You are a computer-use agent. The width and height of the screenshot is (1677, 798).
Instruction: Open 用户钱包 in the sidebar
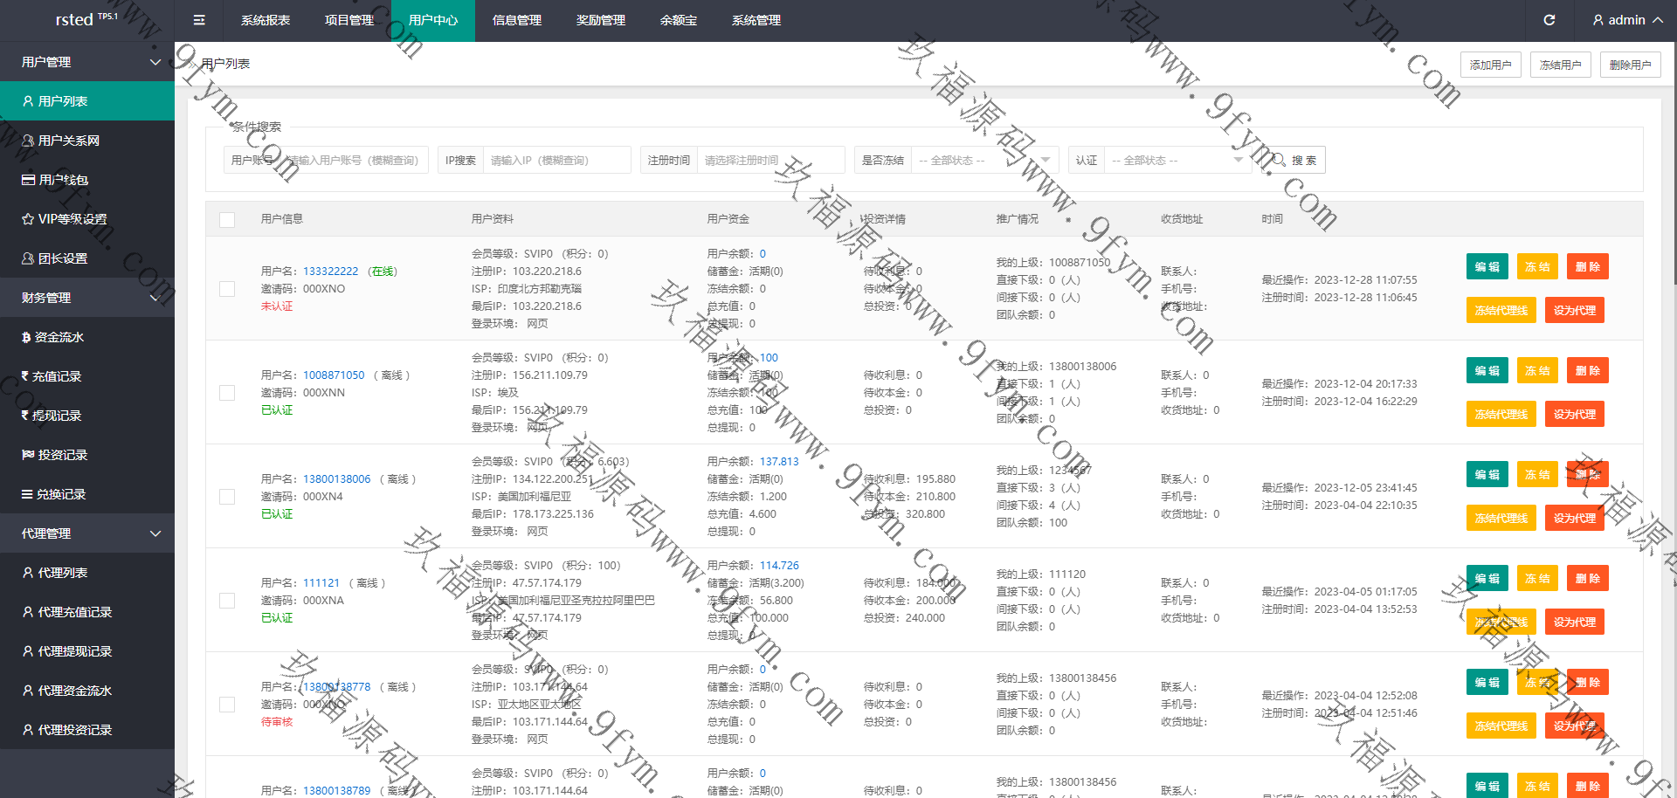click(63, 180)
